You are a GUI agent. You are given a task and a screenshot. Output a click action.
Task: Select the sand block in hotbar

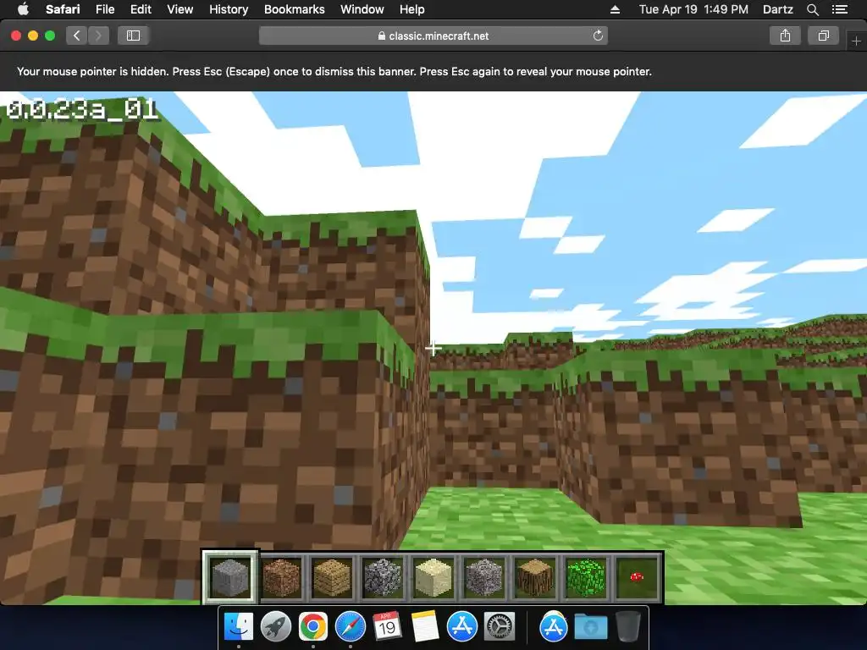pos(433,577)
